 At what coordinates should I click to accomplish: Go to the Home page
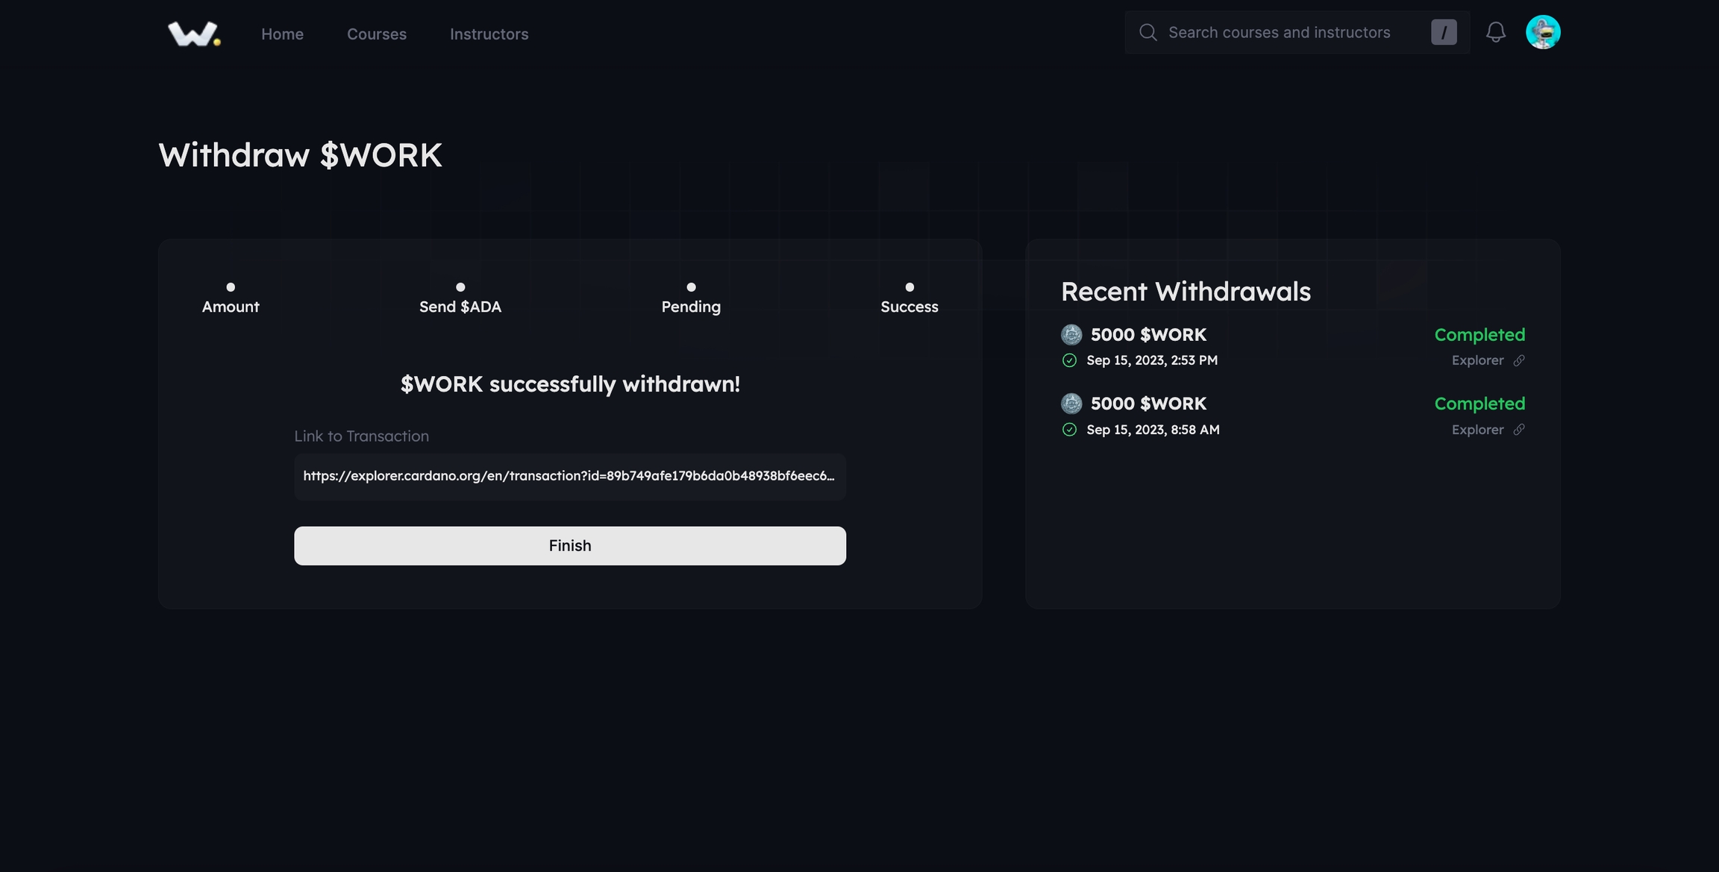point(282,34)
